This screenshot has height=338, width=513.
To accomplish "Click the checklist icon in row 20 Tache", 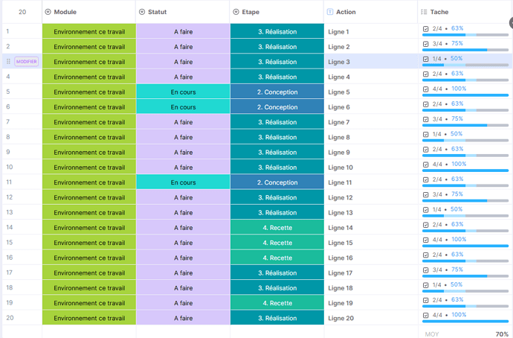I will click(425, 316).
